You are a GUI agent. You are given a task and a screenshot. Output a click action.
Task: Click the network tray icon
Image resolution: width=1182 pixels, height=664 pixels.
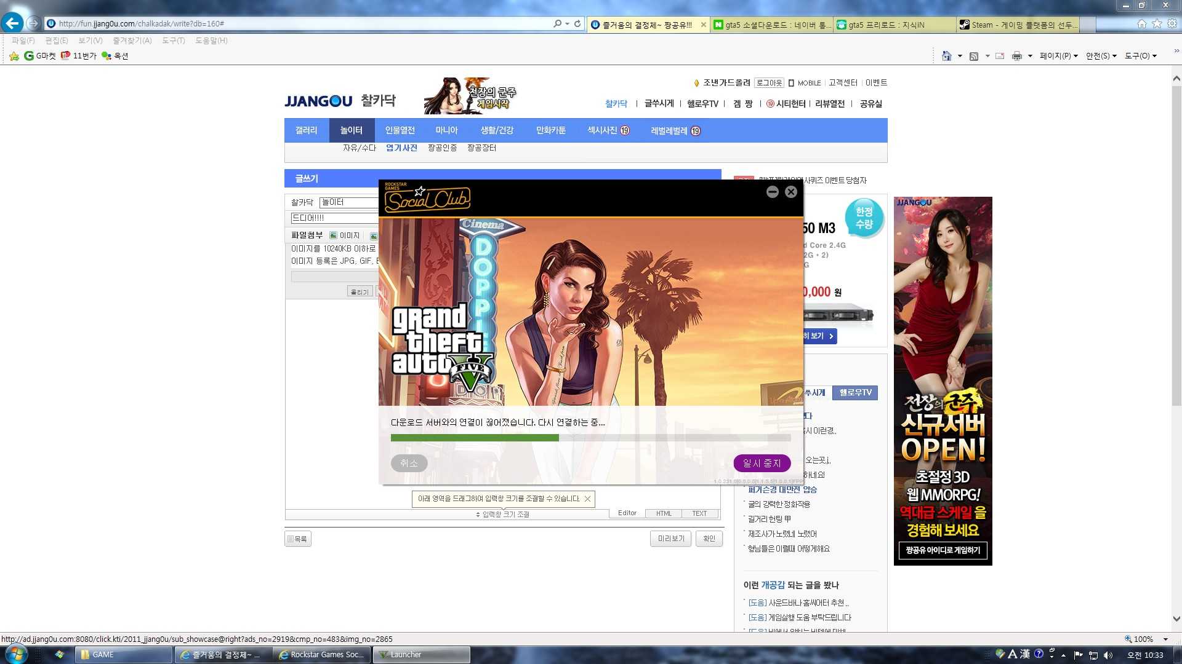point(1093,655)
